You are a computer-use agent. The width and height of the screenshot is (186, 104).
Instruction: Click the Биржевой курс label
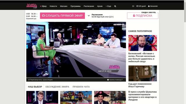[31, 18]
